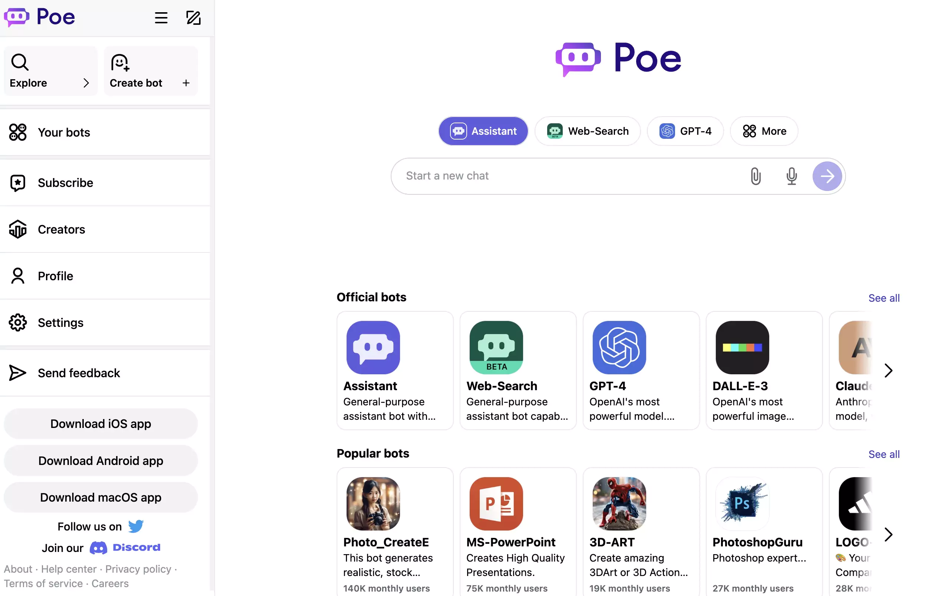Select the Assistant bot chip

[x=483, y=131]
